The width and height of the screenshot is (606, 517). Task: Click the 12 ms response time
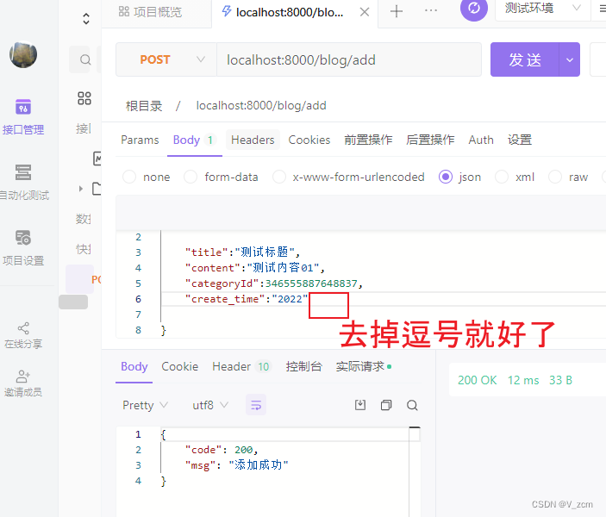(523, 380)
